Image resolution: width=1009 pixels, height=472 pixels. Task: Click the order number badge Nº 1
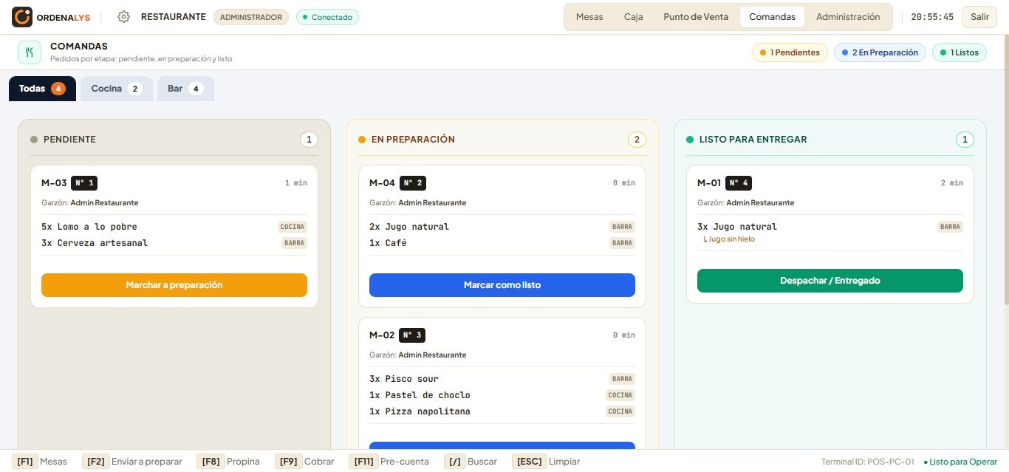pos(84,183)
